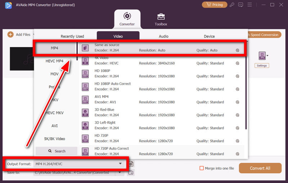288x183 pixels.
Task: Select the Video format tab
Action: click(x=118, y=36)
